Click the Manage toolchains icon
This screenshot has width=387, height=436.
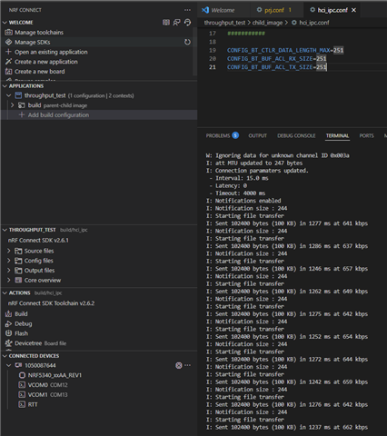[x=8, y=33]
